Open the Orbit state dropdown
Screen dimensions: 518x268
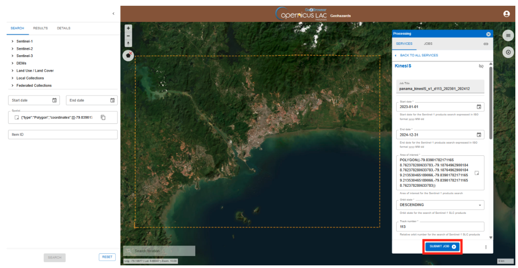pos(480,205)
